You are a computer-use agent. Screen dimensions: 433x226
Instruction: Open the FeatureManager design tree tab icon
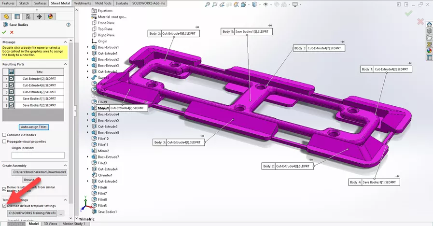click(x=6, y=16)
